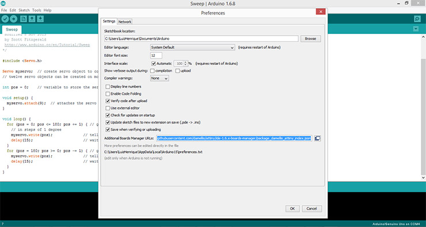
Task: Click 'void loop() {' code line
Action: coord(16,119)
